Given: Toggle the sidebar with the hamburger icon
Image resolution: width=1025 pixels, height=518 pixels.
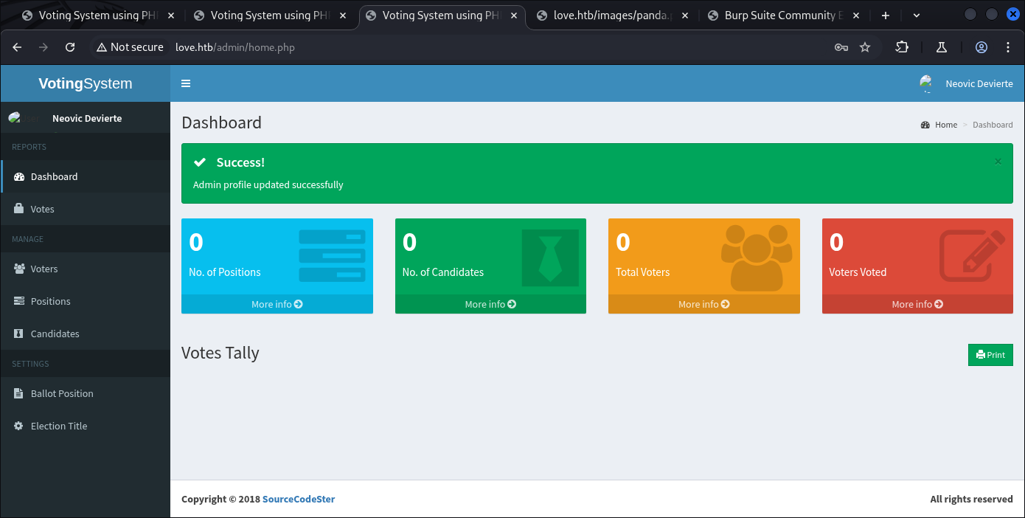Looking at the screenshot, I should pyautogui.click(x=186, y=83).
